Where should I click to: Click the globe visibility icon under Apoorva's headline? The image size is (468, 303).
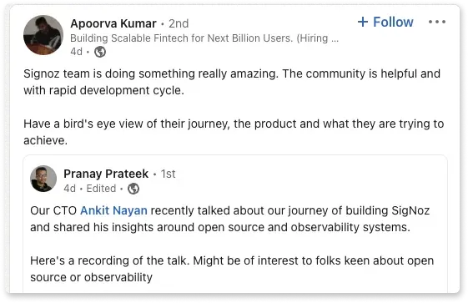pyautogui.click(x=100, y=52)
